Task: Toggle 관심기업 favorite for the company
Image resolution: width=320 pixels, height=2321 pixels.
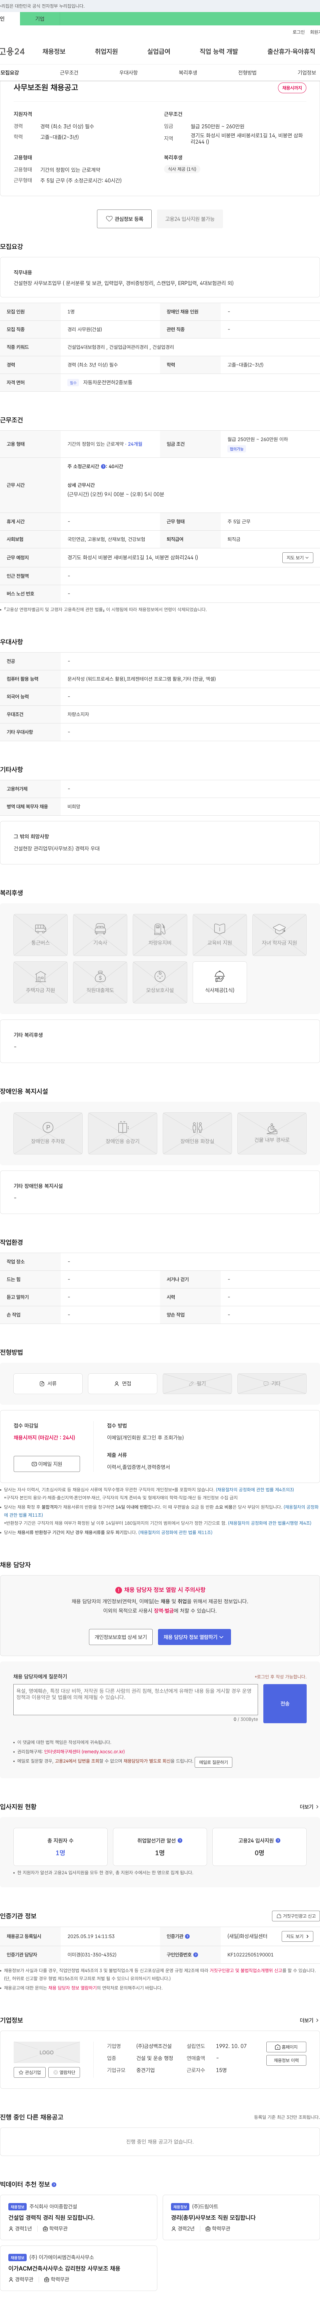Action: (30, 2072)
